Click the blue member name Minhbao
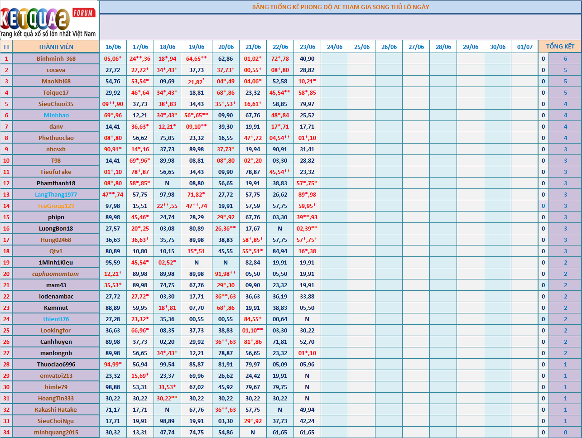The width and height of the screenshot is (582, 438). pos(56,115)
